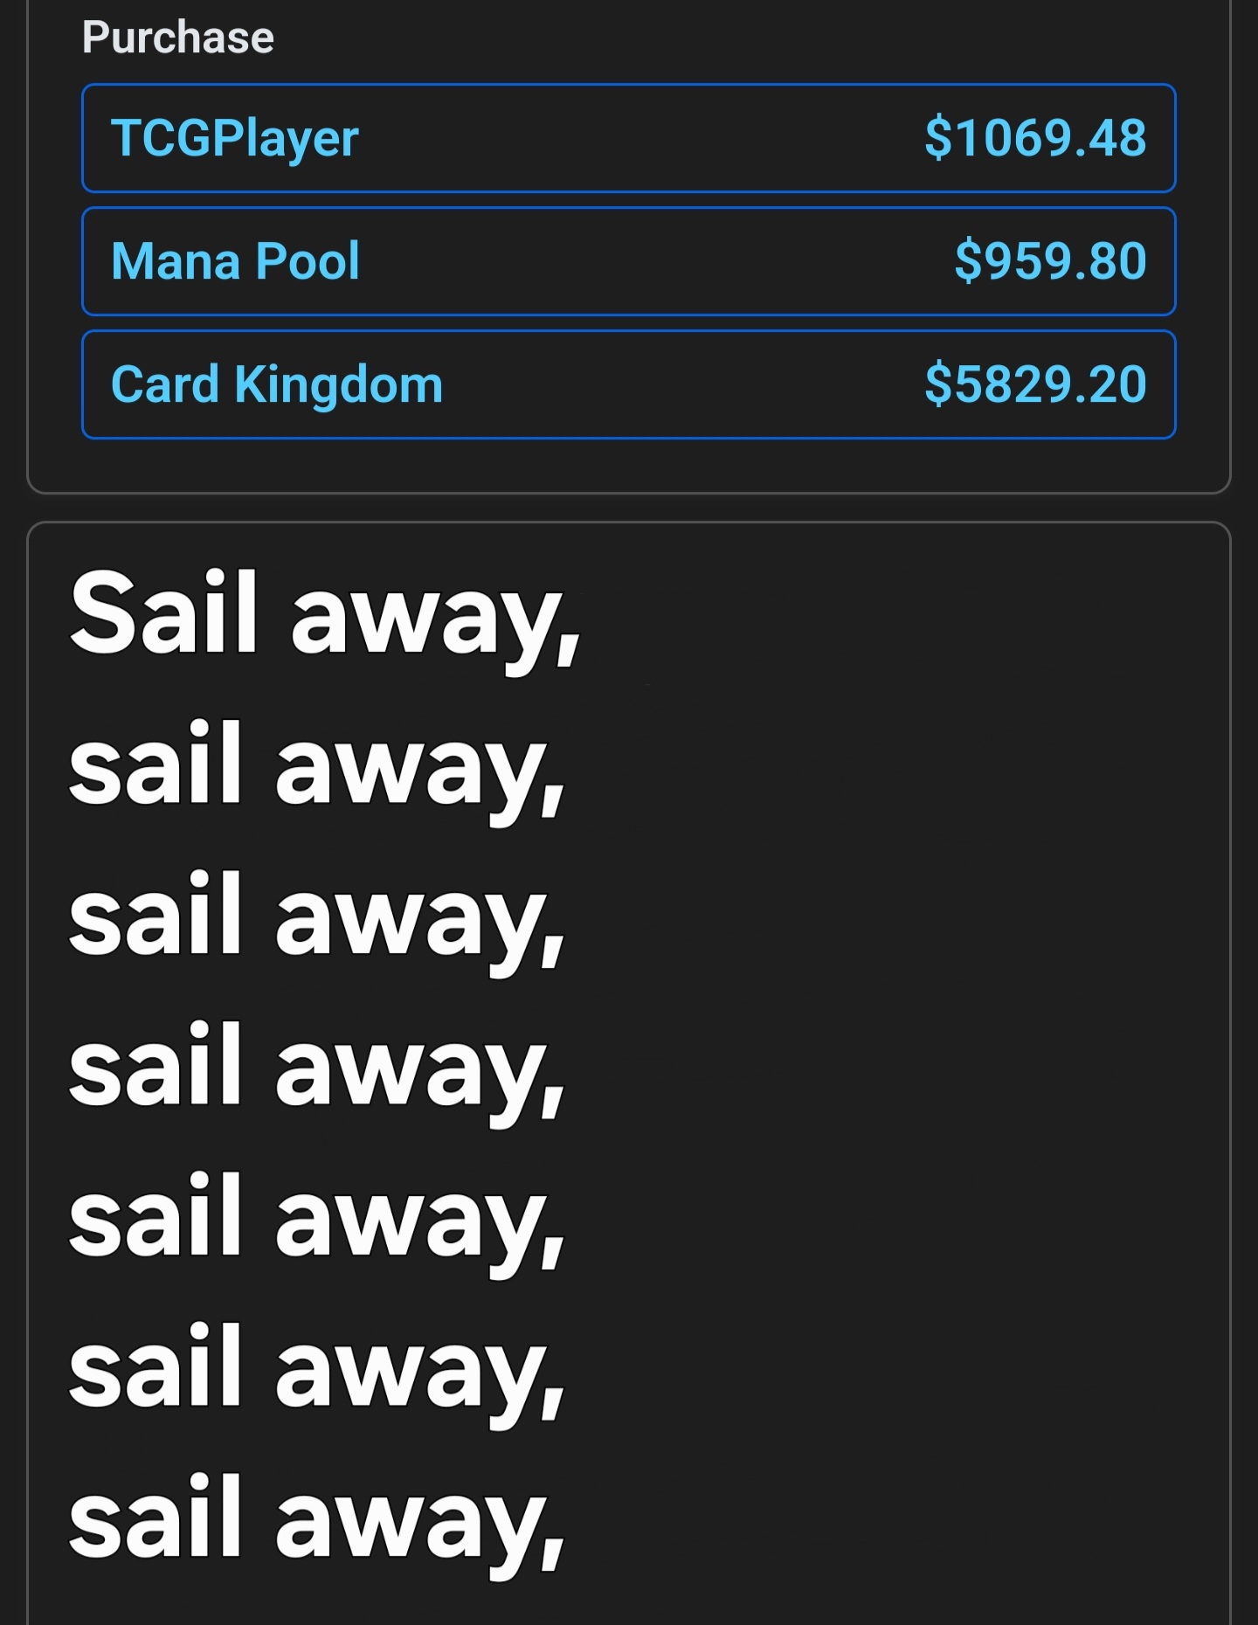Click the $5829.20 Card Kingdom price
Image resolution: width=1258 pixels, height=1625 pixels.
[1035, 384]
